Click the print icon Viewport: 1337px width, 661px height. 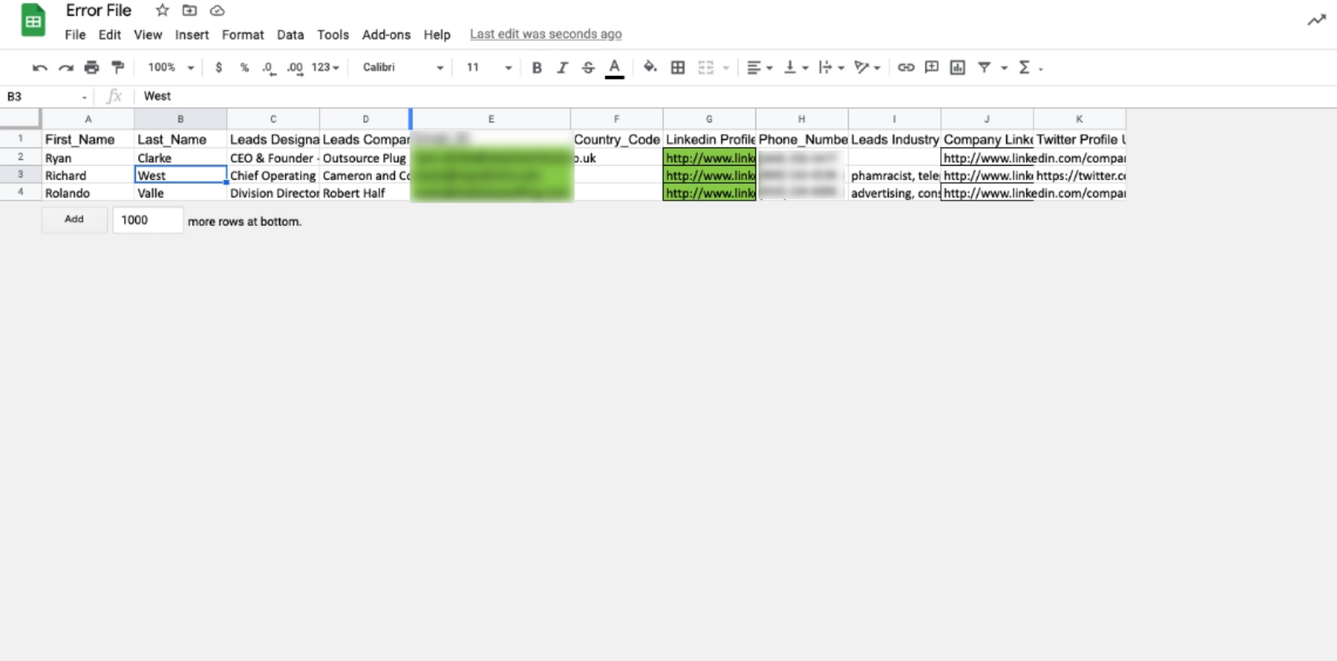click(91, 67)
